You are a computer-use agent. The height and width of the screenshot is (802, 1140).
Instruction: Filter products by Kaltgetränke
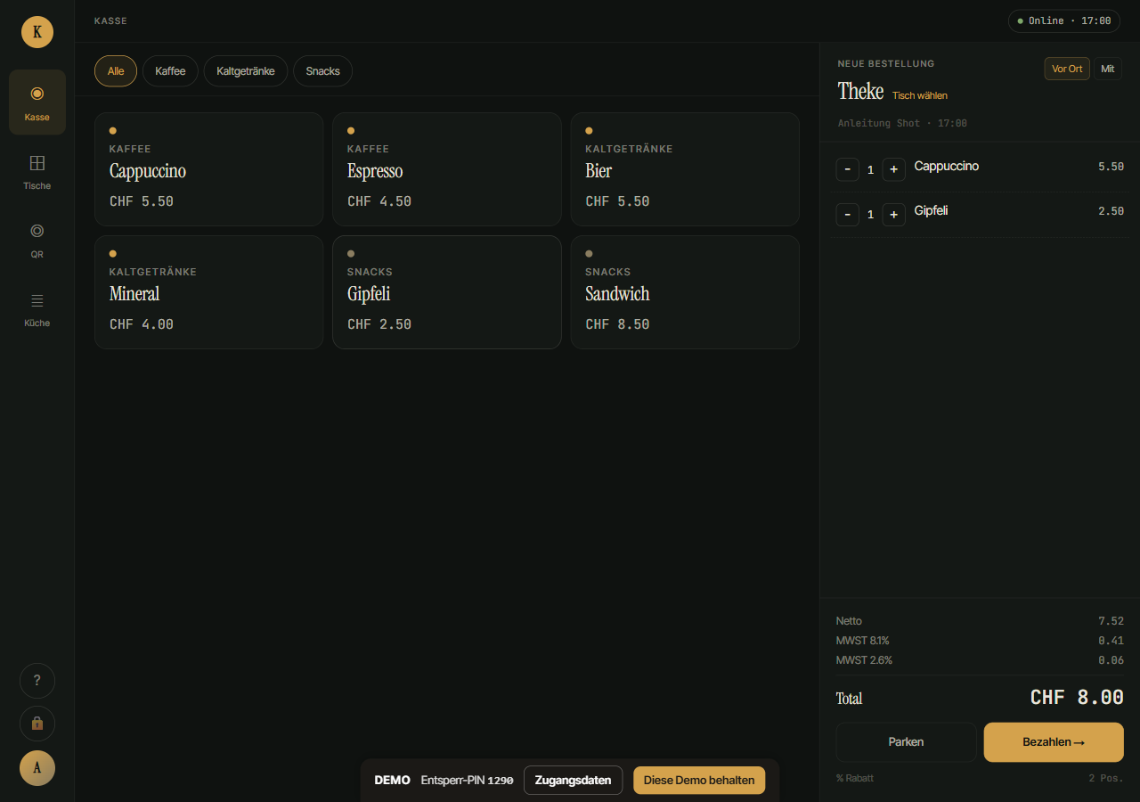point(246,71)
